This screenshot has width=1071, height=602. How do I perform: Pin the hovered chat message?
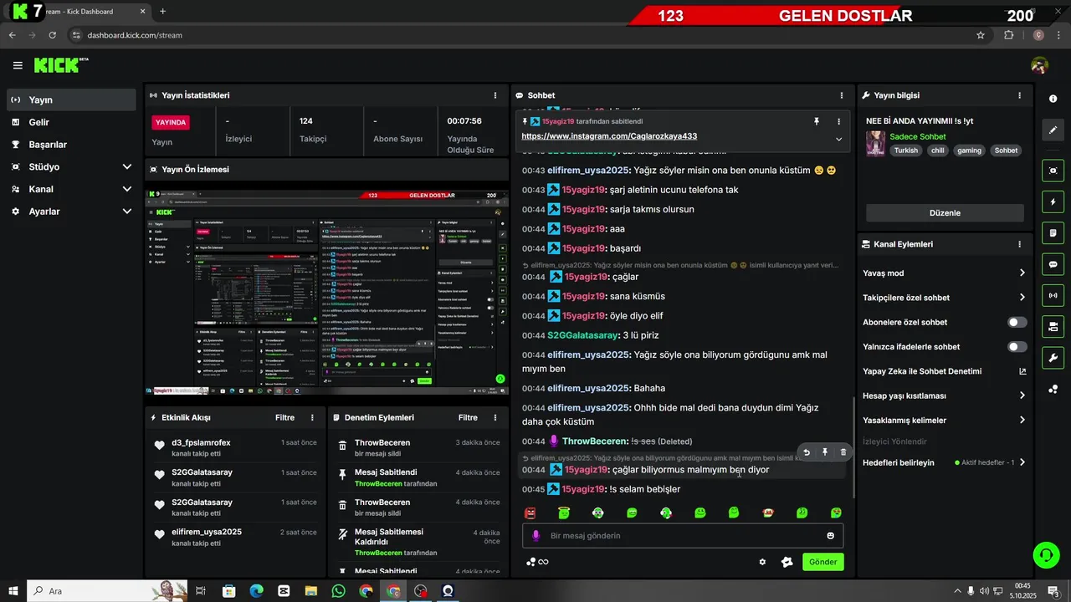[825, 452]
